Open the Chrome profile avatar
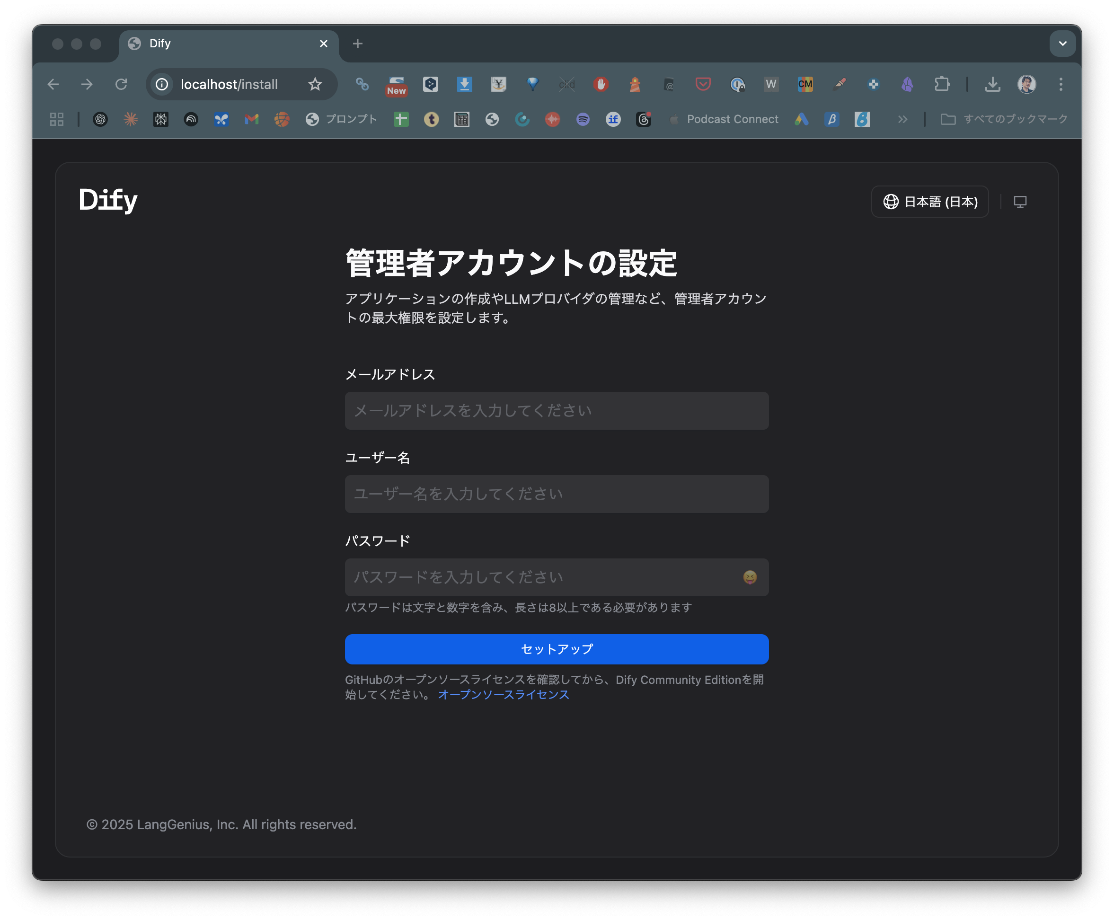 click(1026, 84)
